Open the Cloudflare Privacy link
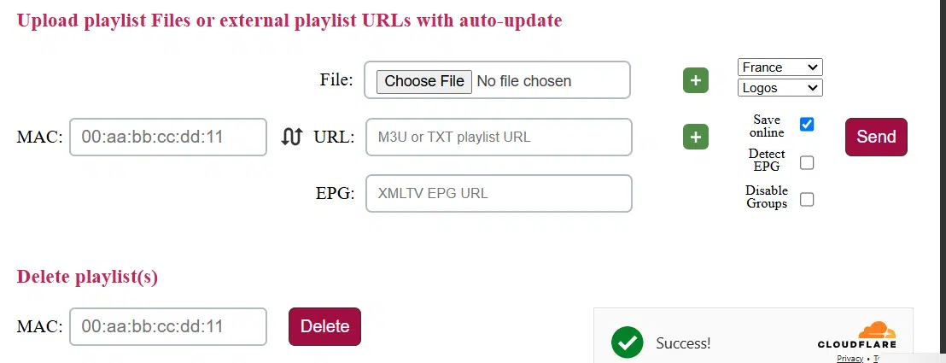 tap(850, 359)
